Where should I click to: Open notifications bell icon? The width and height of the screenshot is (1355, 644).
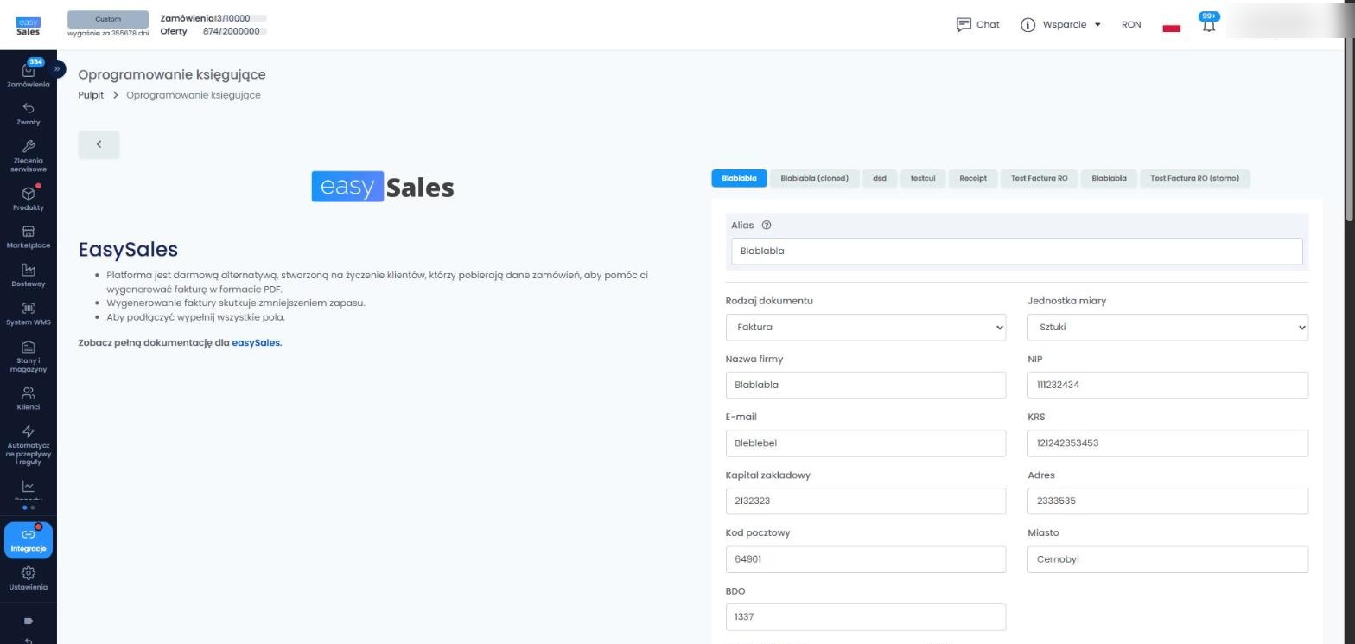tap(1208, 24)
